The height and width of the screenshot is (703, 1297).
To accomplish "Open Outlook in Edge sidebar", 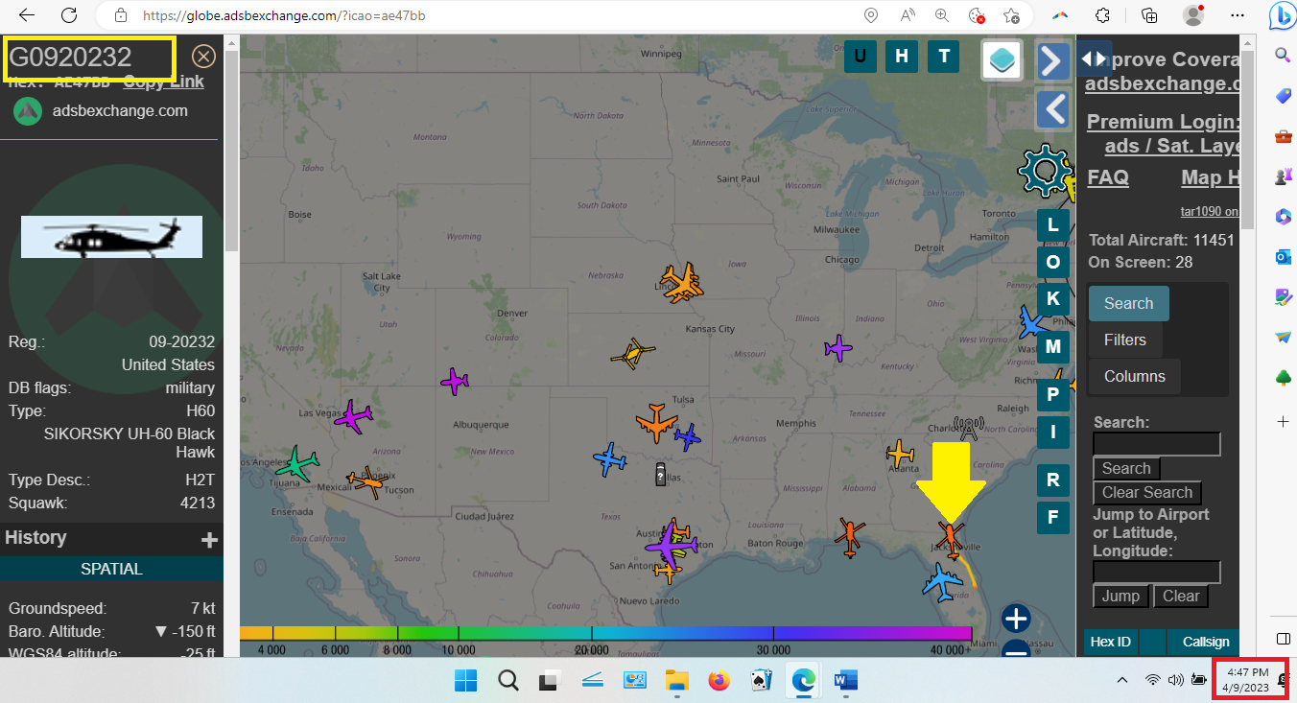I will click(1283, 257).
